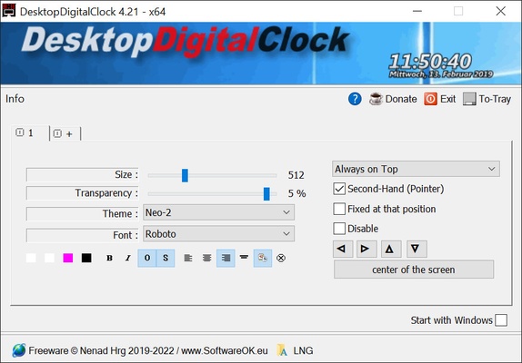Click the Transparency slider handle
This screenshot has height=363, width=522.
tap(266, 194)
